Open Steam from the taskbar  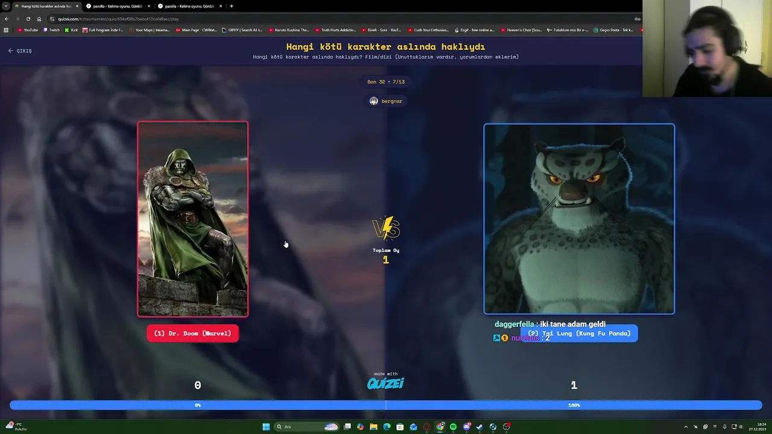(x=479, y=427)
